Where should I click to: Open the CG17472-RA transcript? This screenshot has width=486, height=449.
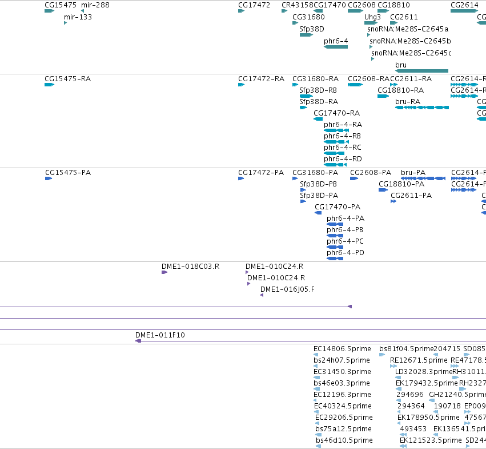pyautogui.click(x=261, y=79)
